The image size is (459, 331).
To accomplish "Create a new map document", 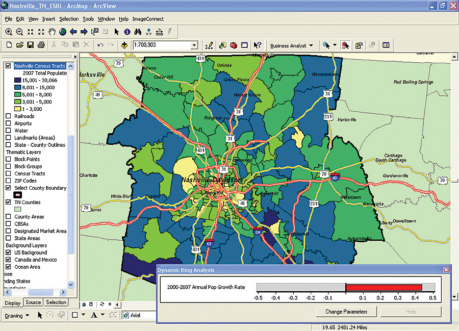I will (9, 45).
